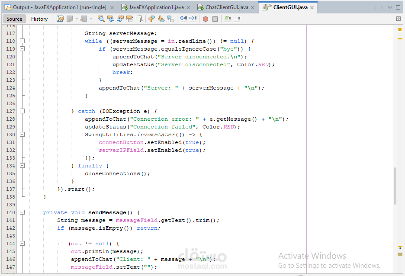Shift the line right icon
This screenshot has height=276, width=405.
193,19
